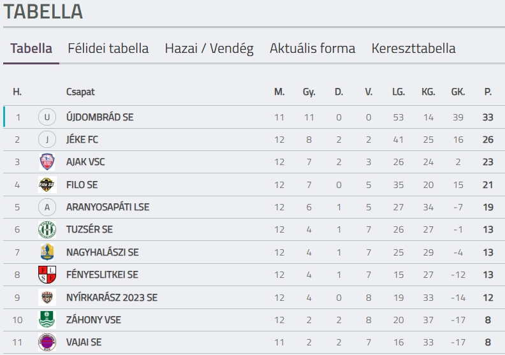505x355 pixels.
Task: Click the Fényeslitkei SE red shield logo
Action: [47, 275]
